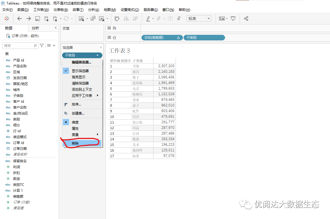330x219 pixels.
Task: Click the 工作表 3 sheet title
Action: tap(120, 51)
